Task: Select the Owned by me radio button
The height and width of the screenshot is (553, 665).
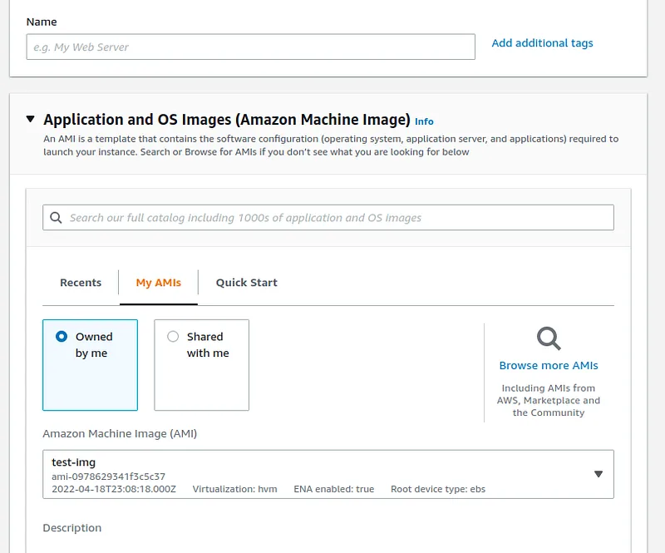Action: click(62, 337)
